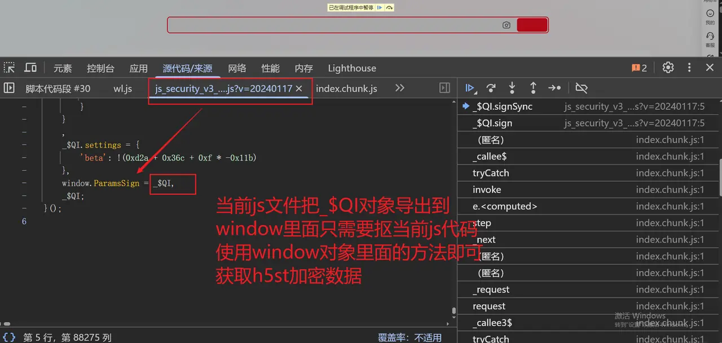Click the resume script execution icon
The width and height of the screenshot is (722, 343).
[470, 88]
